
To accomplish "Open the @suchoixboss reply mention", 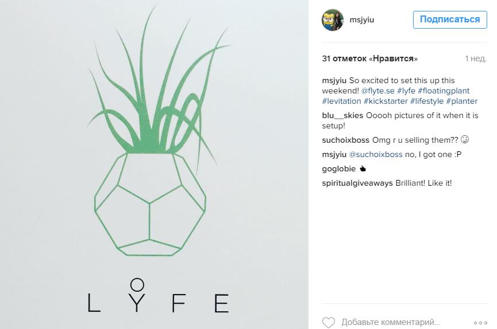I will coord(376,154).
